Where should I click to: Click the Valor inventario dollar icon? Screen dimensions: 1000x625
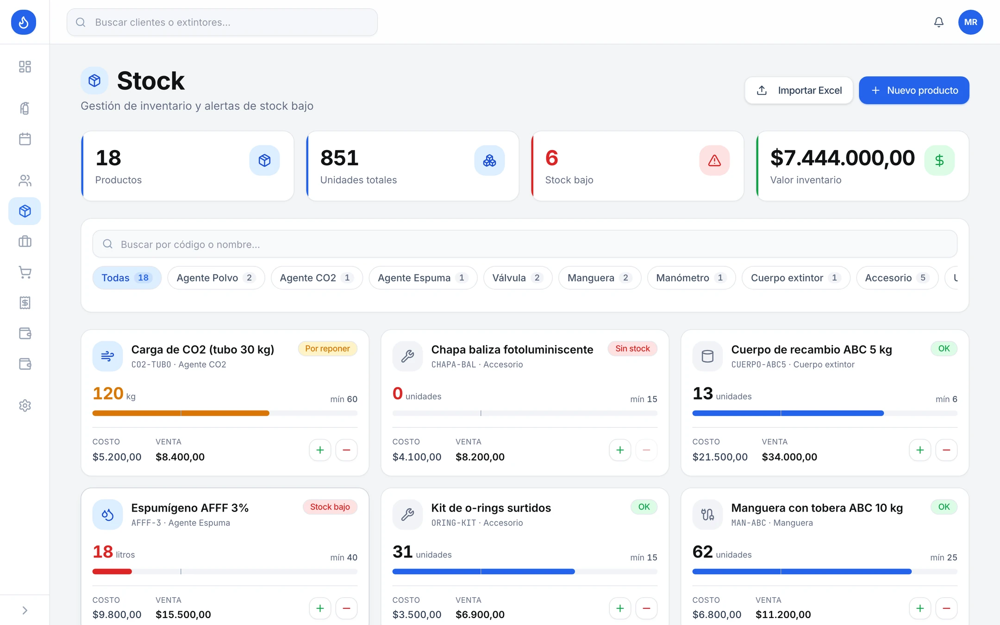[x=939, y=160]
